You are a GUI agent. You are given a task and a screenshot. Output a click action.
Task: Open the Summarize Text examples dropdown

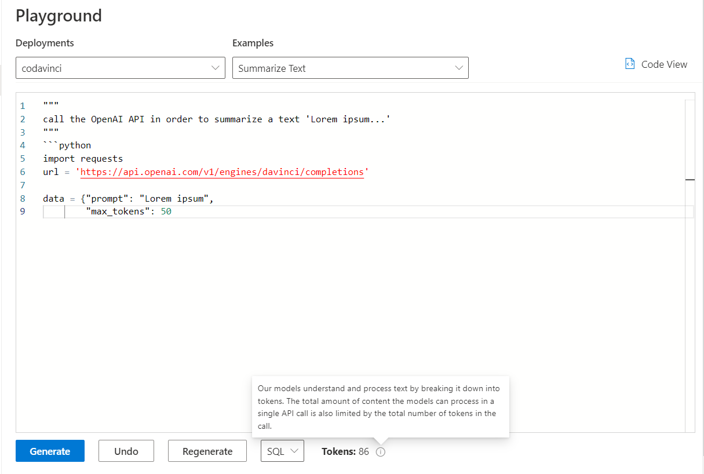pyautogui.click(x=348, y=68)
